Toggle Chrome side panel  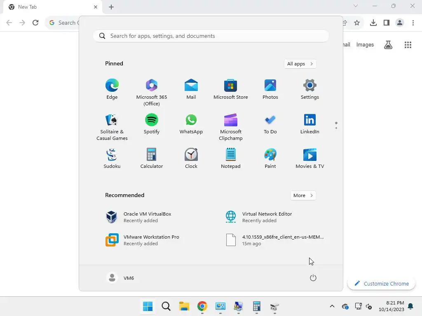click(387, 23)
